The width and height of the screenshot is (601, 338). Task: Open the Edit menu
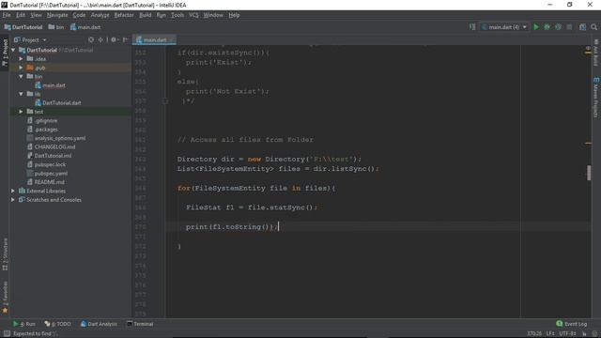pyautogui.click(x=21, y=15)
